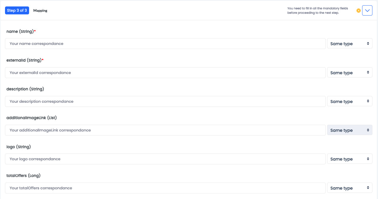Screen dimensions: 378x199
Task: Click the orange warning status icon
Action: (359, 11)
